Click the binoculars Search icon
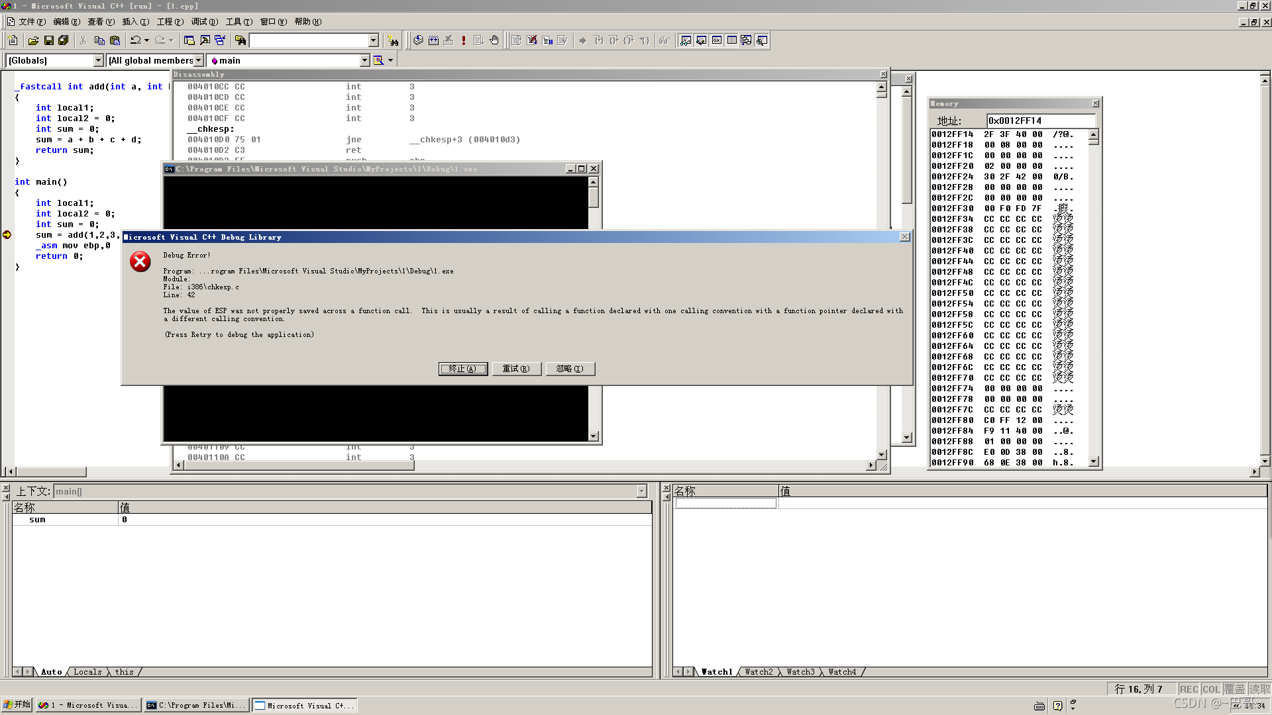1272x715 pixels. pyautogui.click(x=393, y=41)
